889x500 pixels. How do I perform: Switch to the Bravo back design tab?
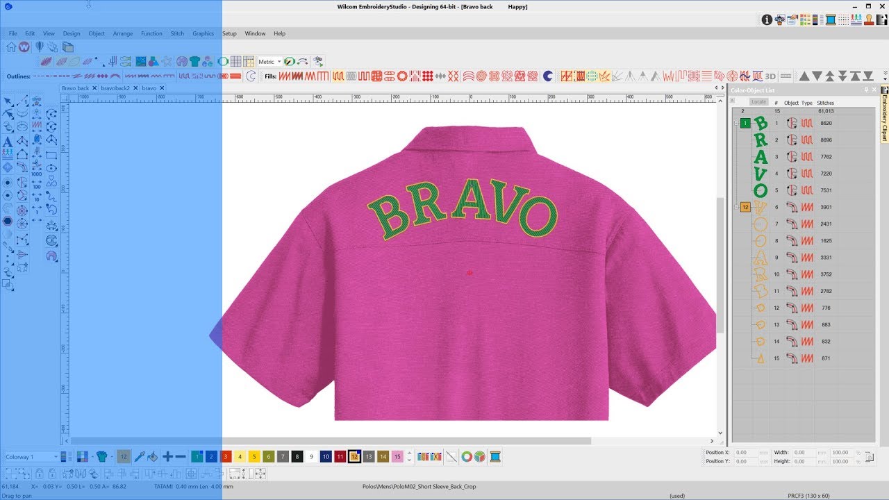coord(75,88)
